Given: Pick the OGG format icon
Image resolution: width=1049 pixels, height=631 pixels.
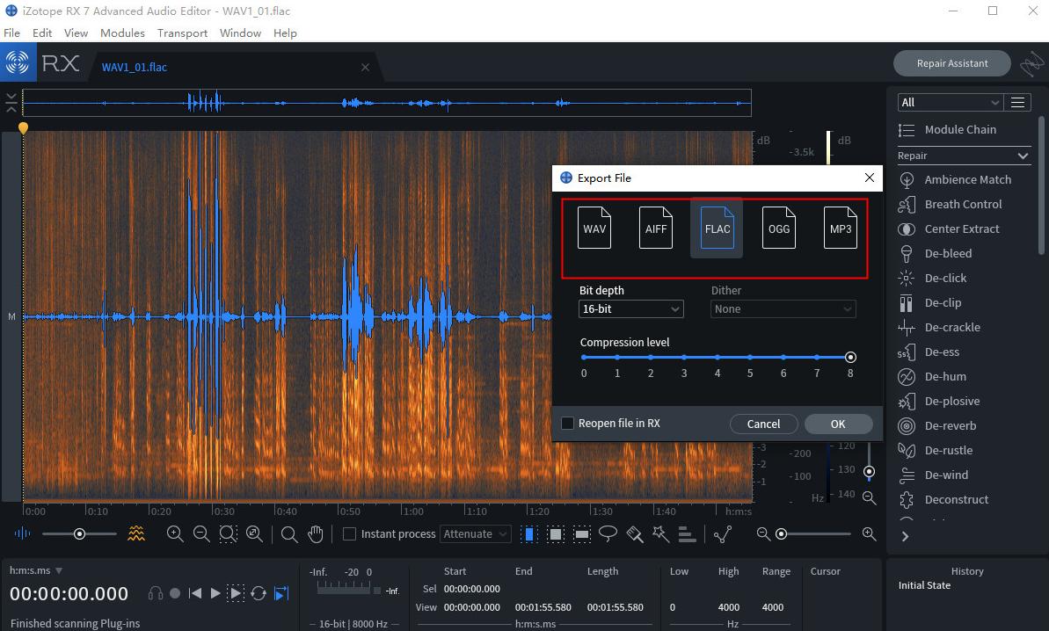Looking at the screenshot, I should tap(778, 228).
